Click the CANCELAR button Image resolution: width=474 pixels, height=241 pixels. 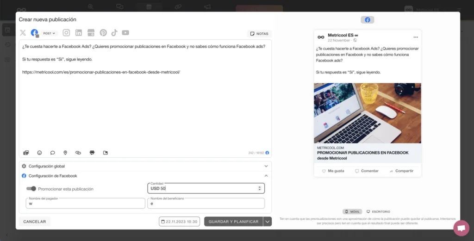click(x=35, y=222)
